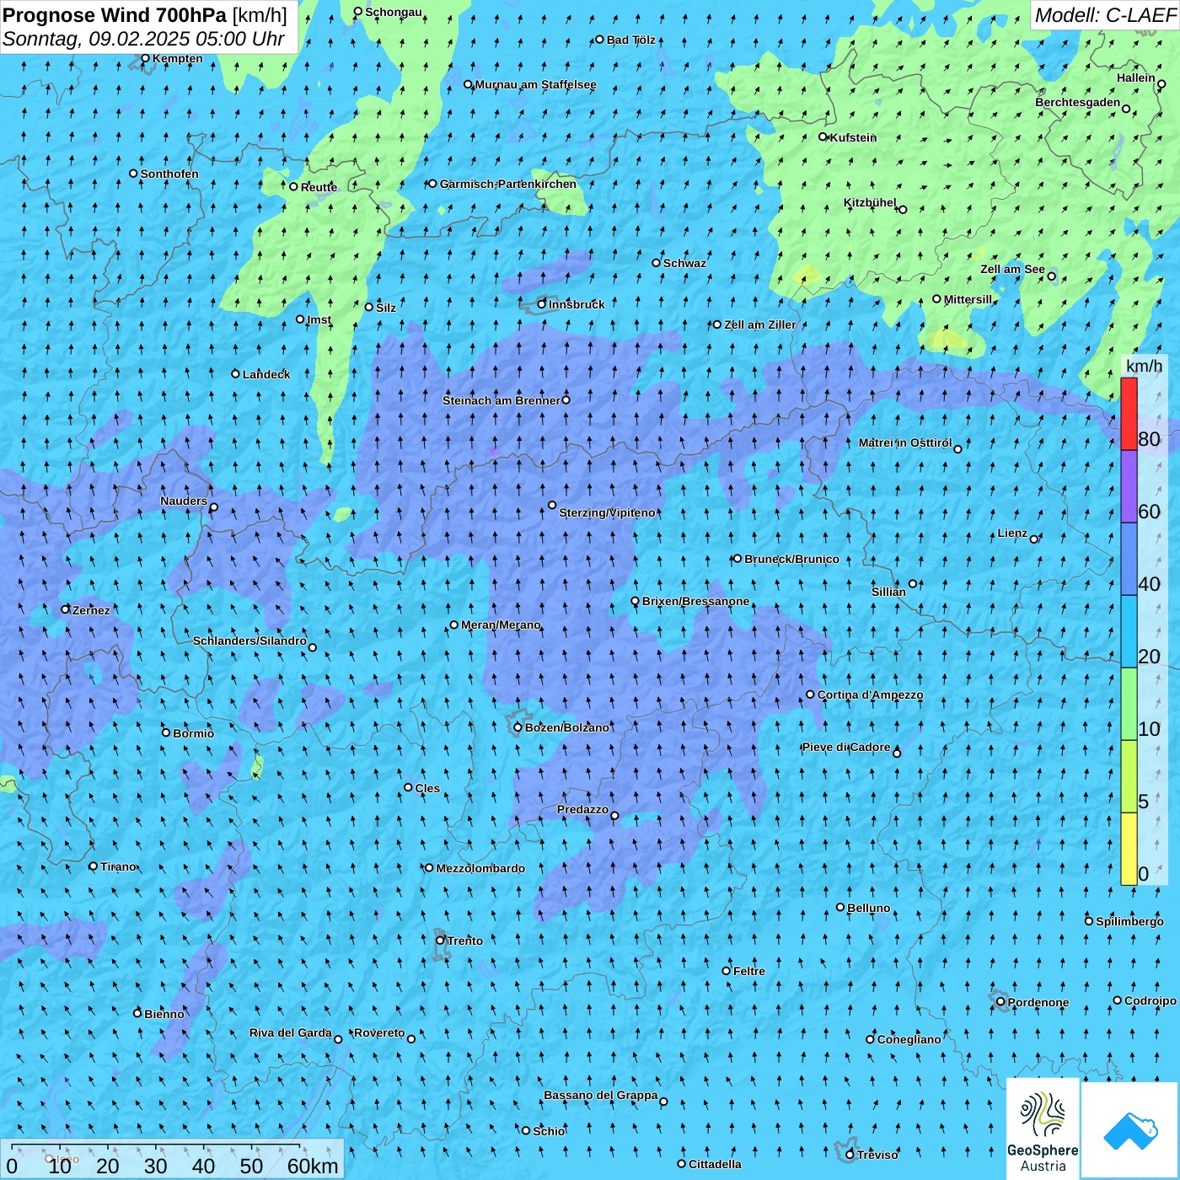Click the Innsbruck city label

577,304
